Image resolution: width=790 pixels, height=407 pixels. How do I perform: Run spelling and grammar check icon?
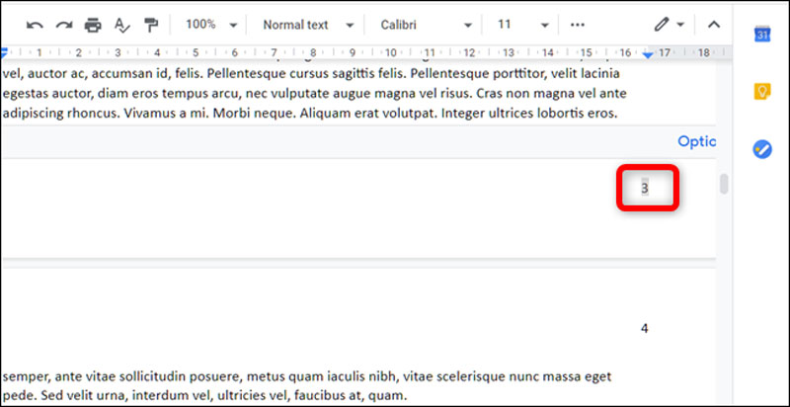point(122,25)
